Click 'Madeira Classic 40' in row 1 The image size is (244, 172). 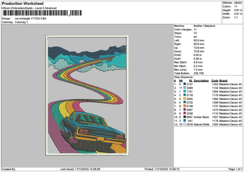[x=231, y=84]
